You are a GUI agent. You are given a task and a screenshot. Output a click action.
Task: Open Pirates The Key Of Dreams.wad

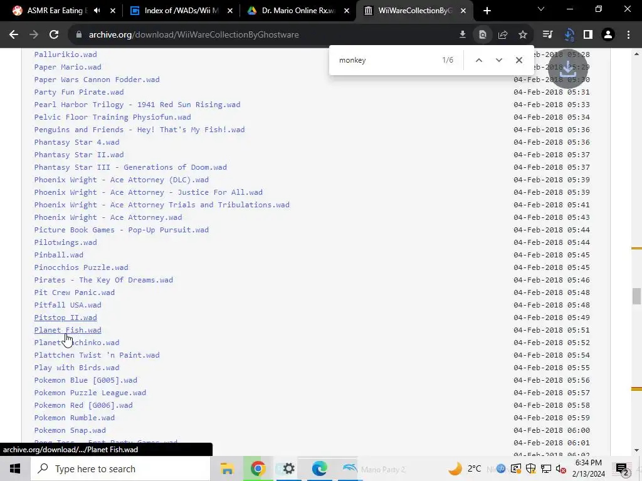103,280
